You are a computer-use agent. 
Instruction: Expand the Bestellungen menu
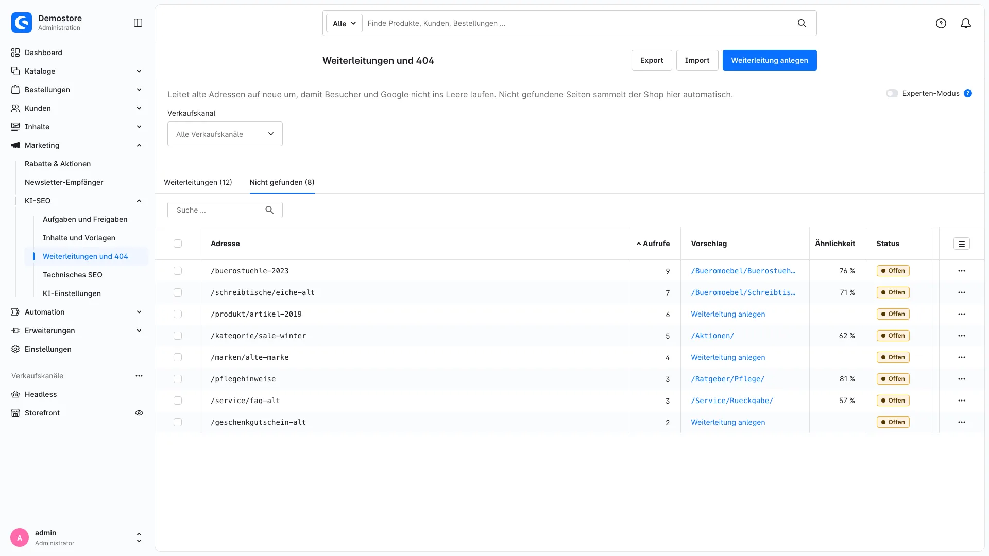click(x=139, y=90)
